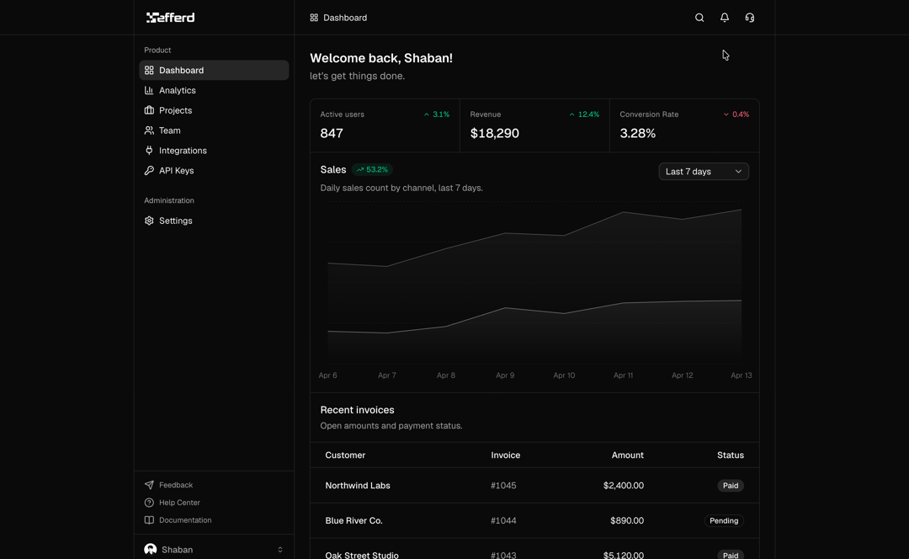
Task: Open the Analytics page
Action: click(214, 90)
